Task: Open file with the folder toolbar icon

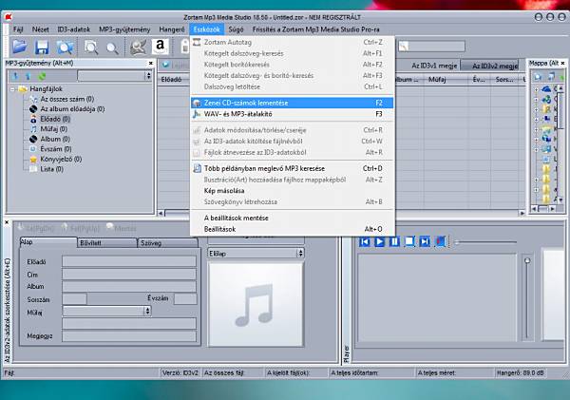Action: coord(20,47)
